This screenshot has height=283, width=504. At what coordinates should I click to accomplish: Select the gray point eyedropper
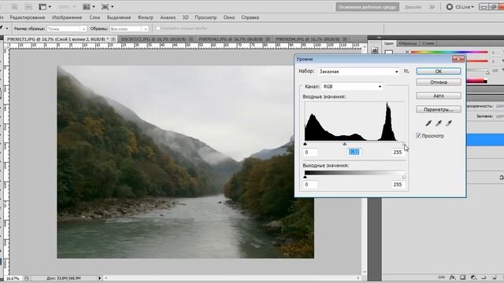[439, 123]
